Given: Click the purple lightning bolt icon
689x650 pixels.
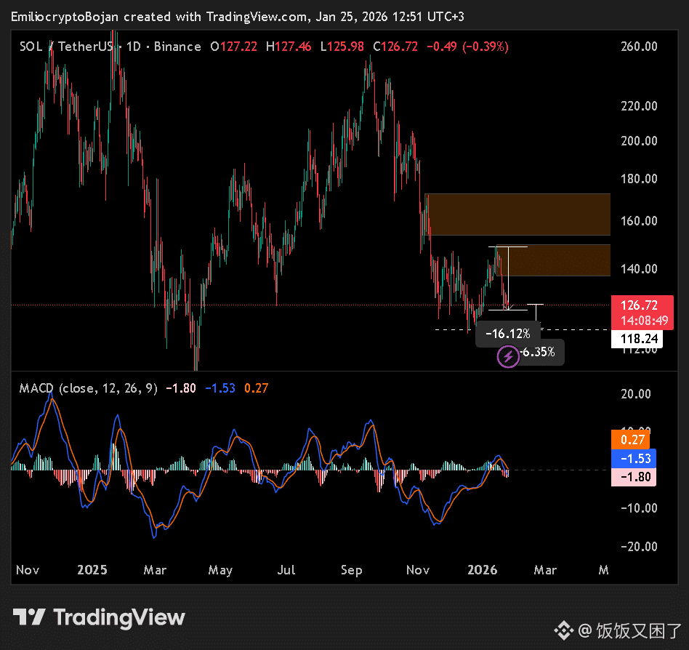Looking at the screenshot, I should point(508,356).
